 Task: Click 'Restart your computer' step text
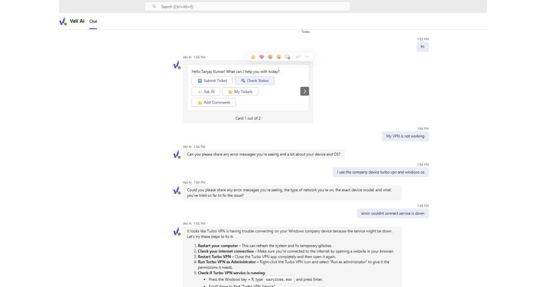218,246
